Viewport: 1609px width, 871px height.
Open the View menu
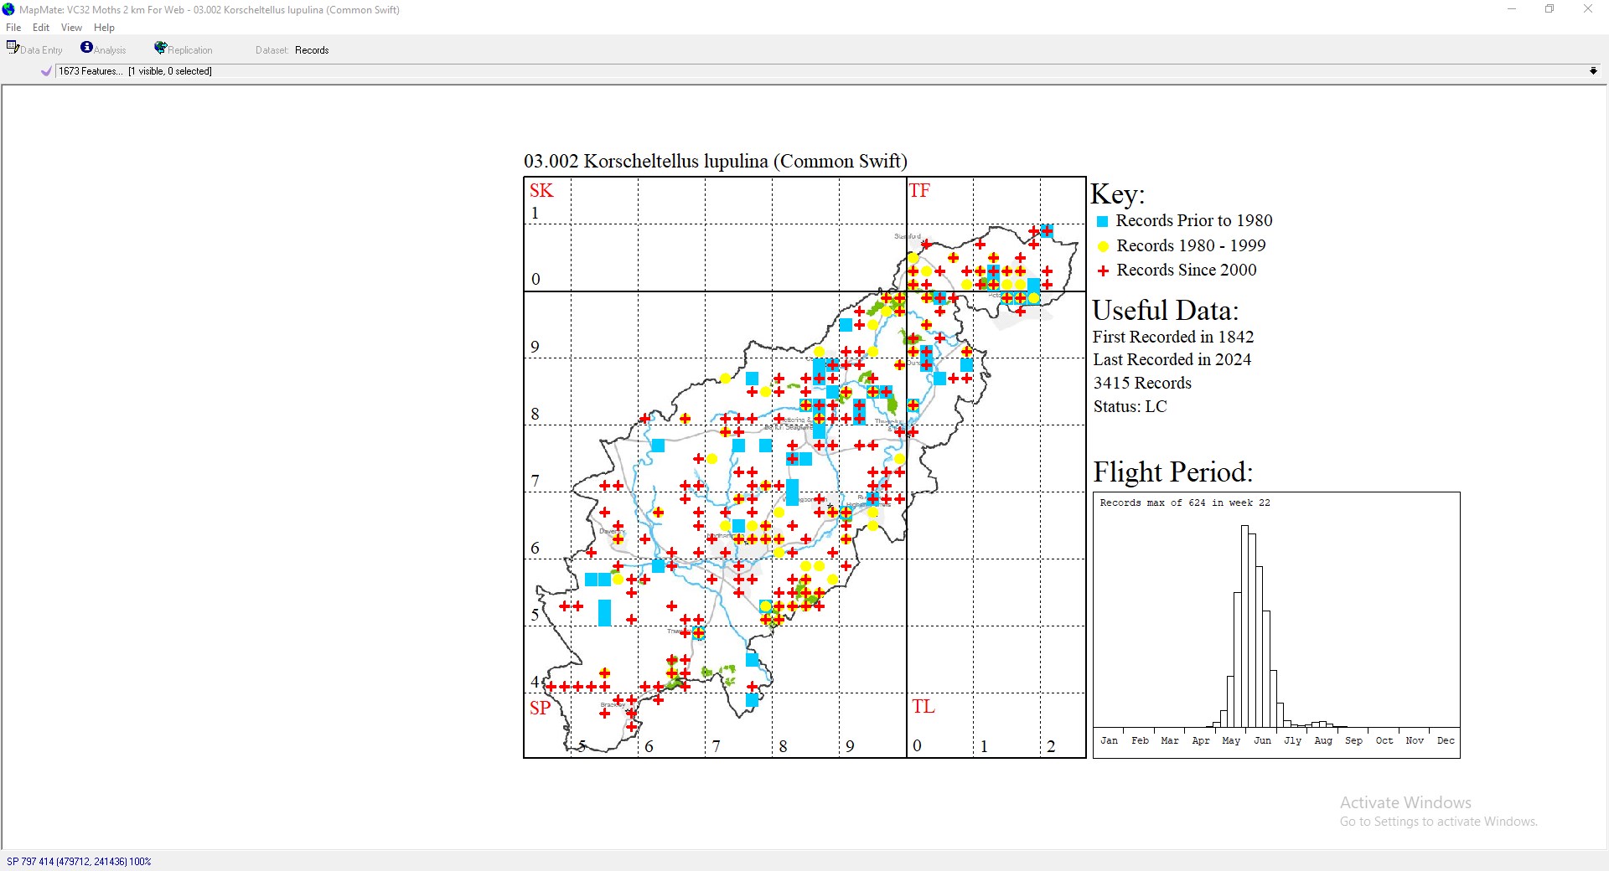(71, 28)
